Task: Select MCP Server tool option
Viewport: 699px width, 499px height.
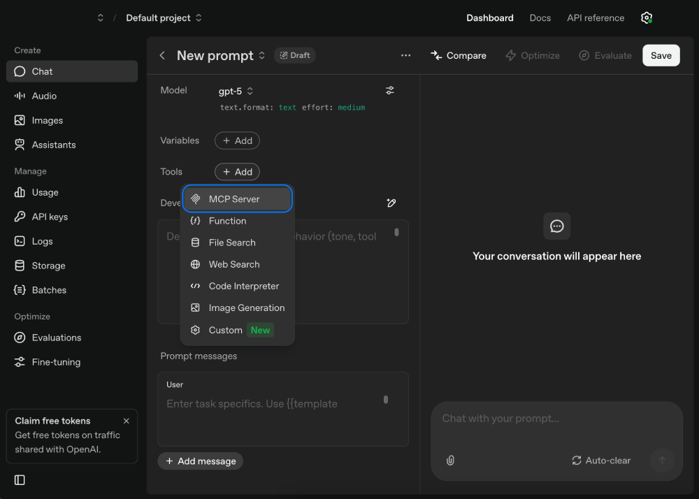Action: tap(237, 198)
